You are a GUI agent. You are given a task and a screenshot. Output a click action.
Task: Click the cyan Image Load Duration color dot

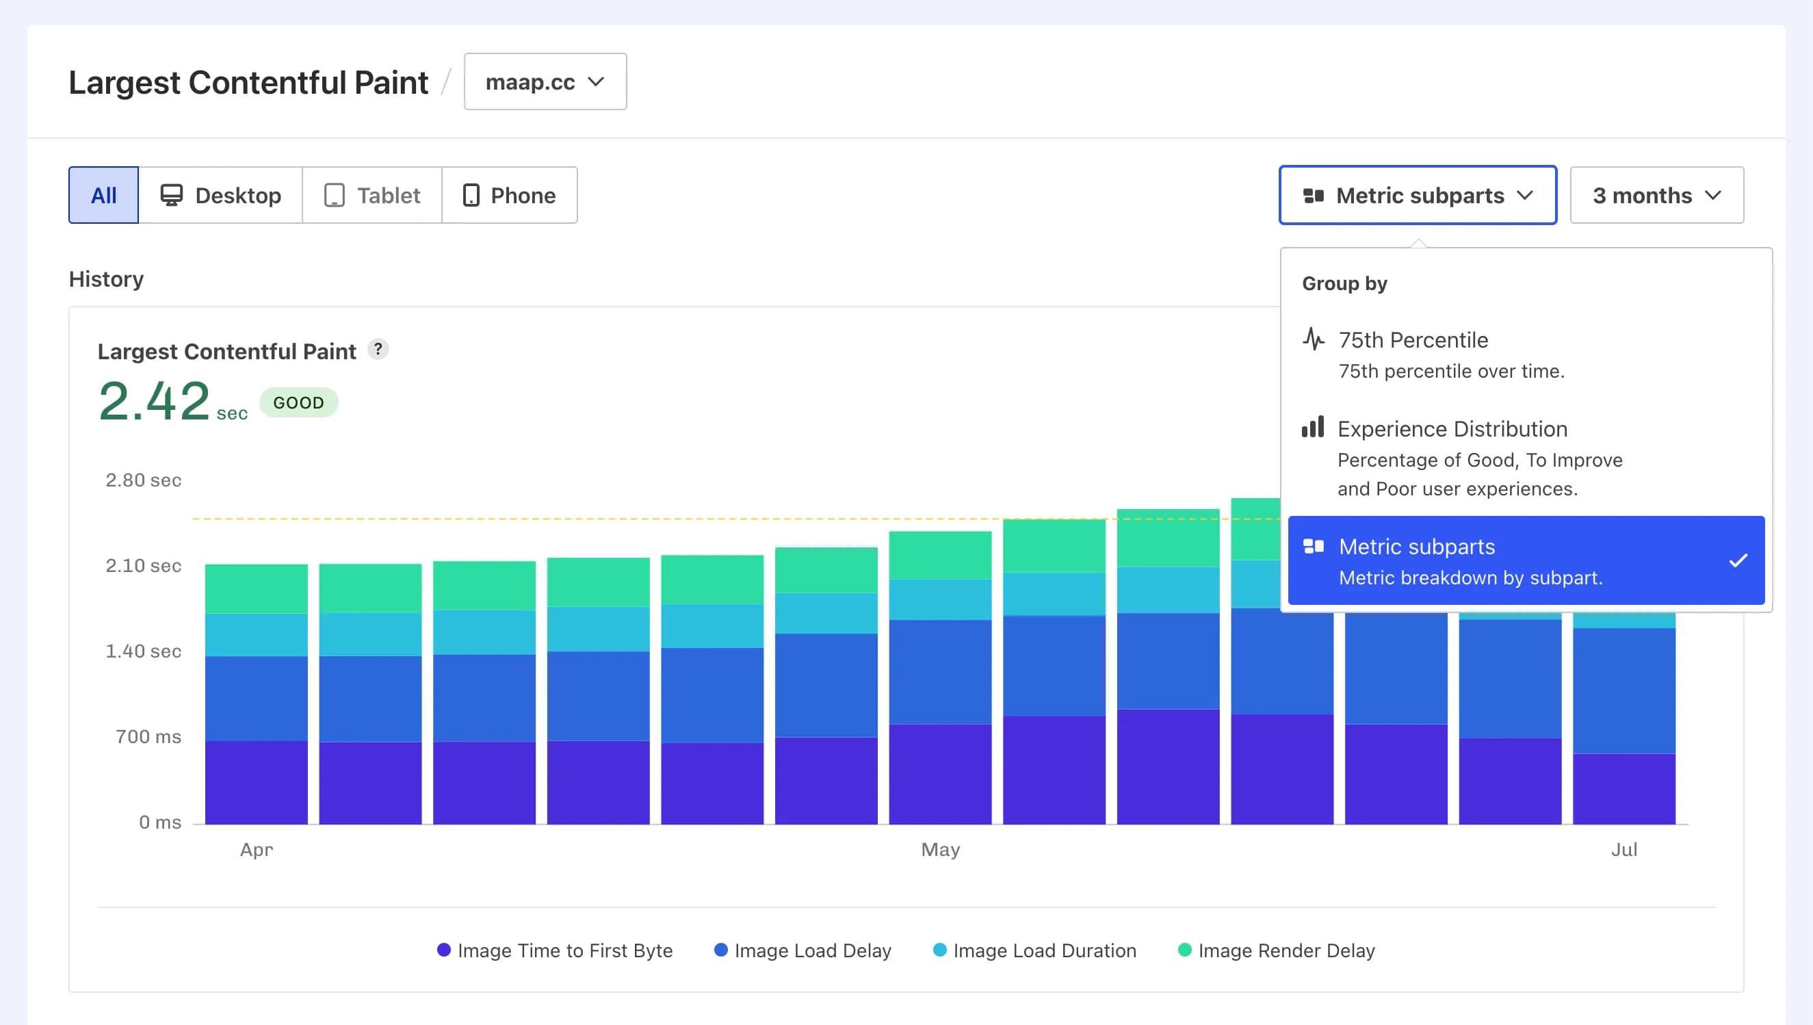(941, 950)
